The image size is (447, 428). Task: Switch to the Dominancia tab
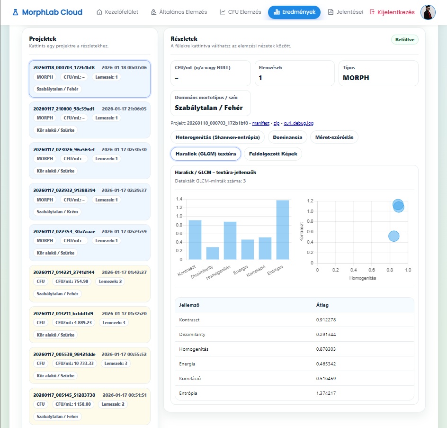click(x=287, y=137)
